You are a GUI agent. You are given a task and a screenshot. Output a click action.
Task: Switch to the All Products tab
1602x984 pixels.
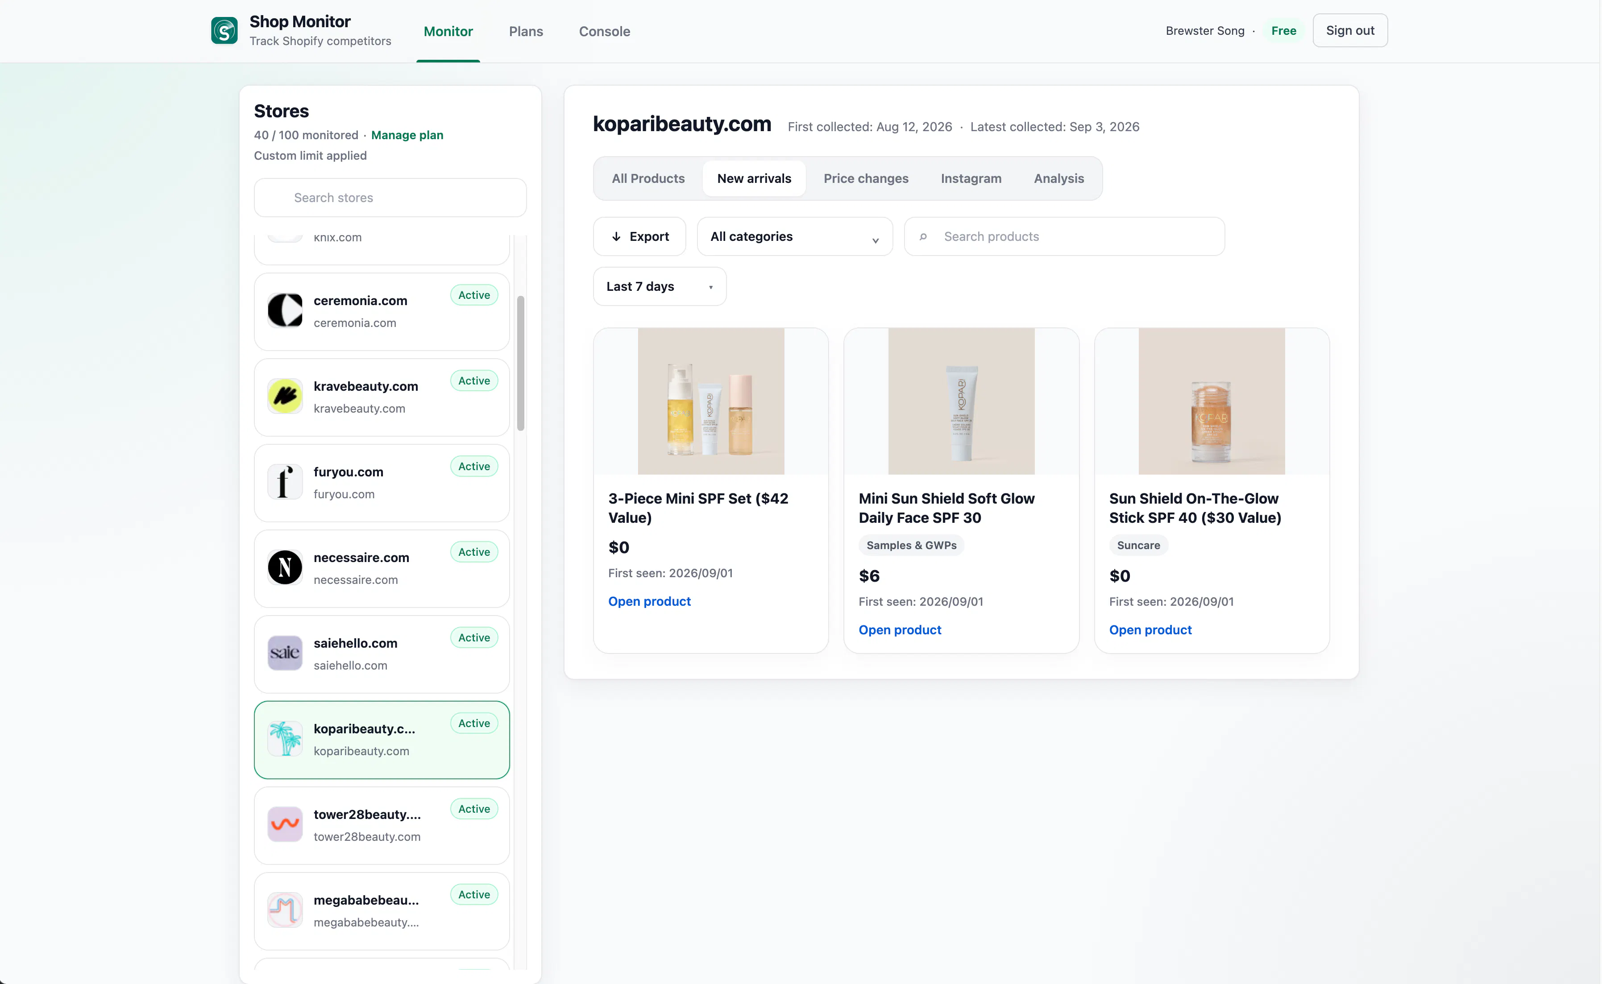coord(647,178)
